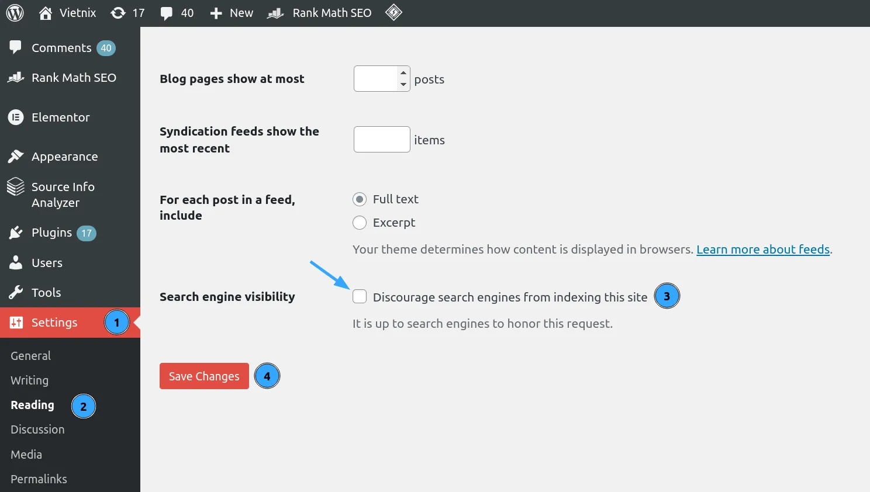Navigate to the Permalinks settings

38,479
